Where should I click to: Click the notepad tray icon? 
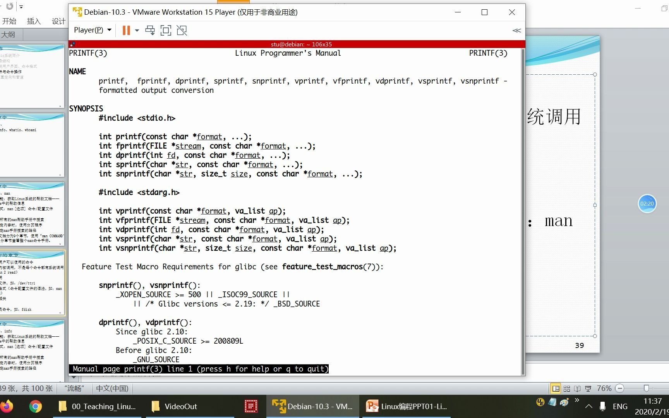(552, 402)
